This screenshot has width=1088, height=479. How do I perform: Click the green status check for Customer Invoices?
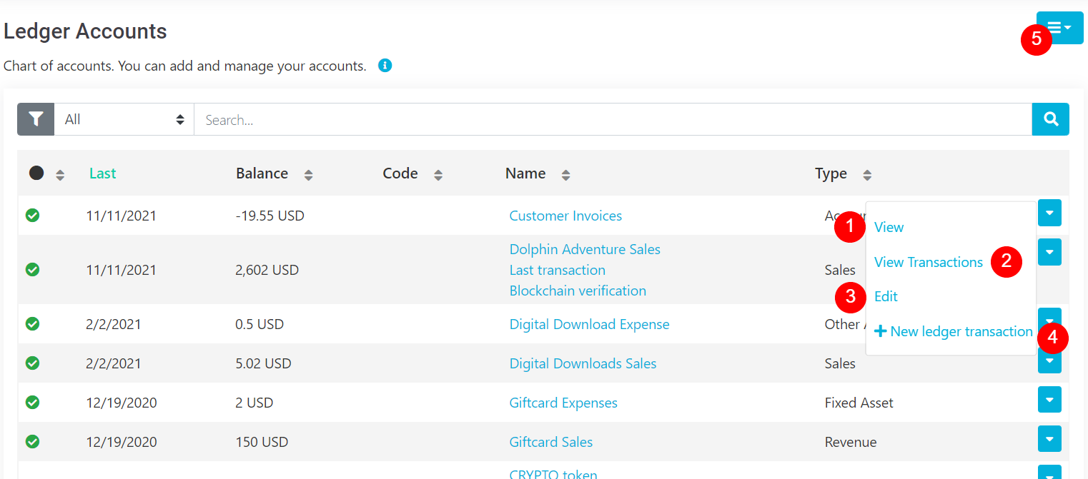click(32, 216)
